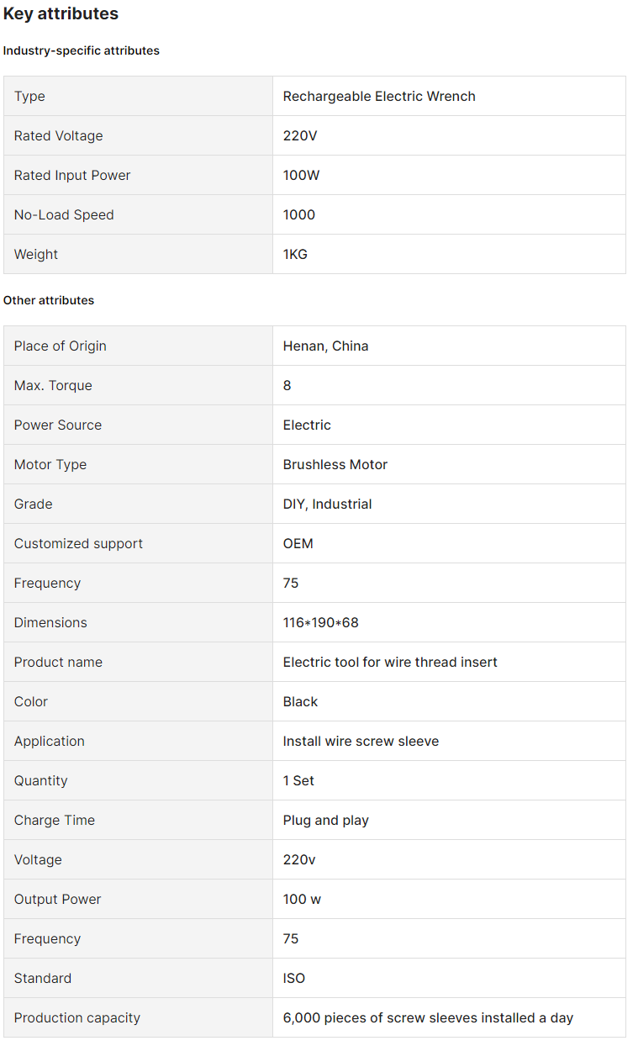Click the Other attributes subheading
Viewport: 633px width, 1046px height.
point(49,300)
